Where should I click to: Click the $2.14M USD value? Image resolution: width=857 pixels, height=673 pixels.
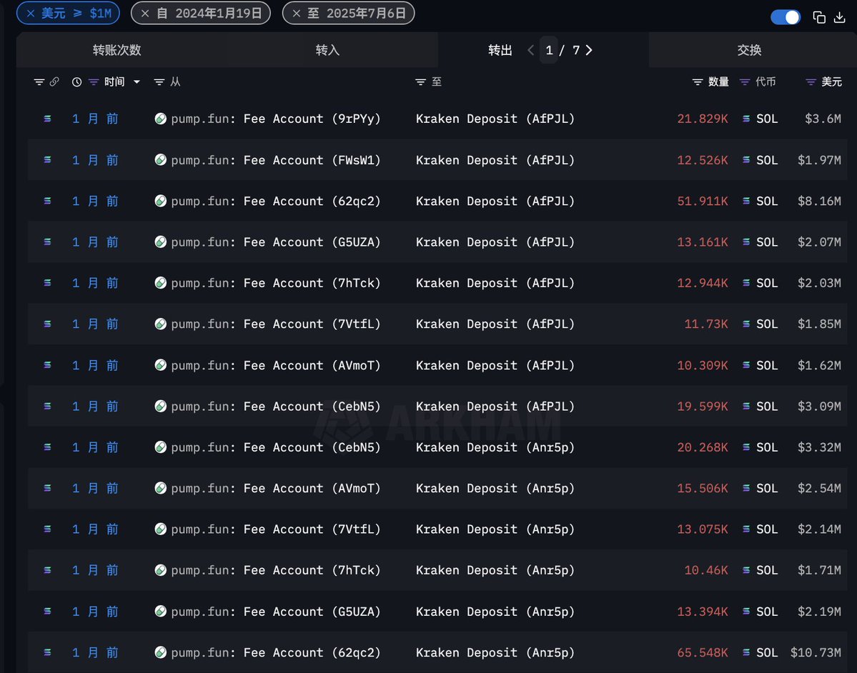tap(818, 529)
